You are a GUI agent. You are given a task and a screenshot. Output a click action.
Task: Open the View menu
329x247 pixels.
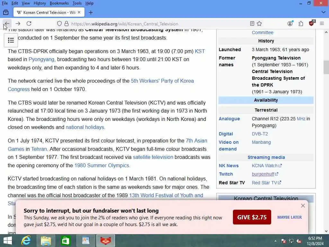(x=26, y=3)
